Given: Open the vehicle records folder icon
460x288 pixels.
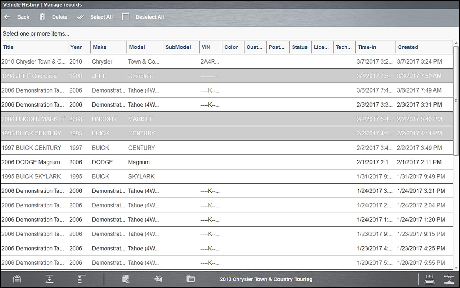Looking at the screenshot, I should click(190, 279).
